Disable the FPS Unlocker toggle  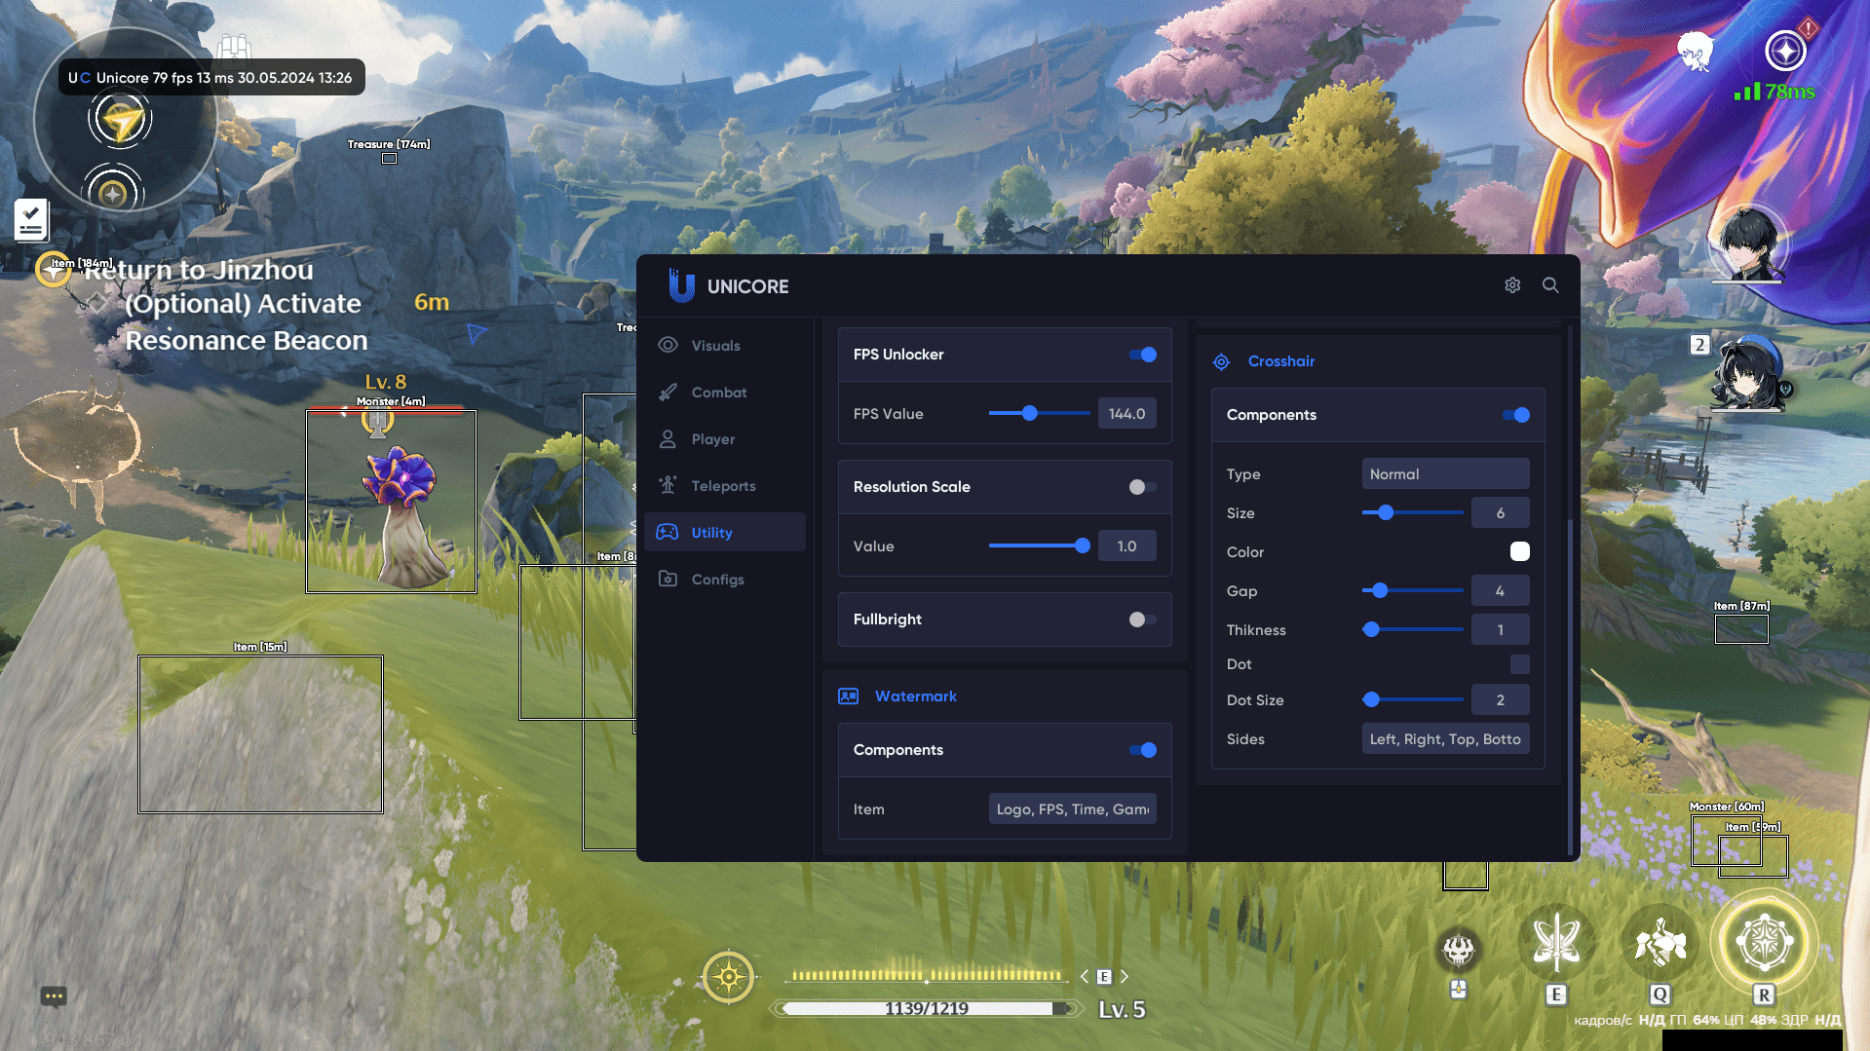(x=1142, y=355)
